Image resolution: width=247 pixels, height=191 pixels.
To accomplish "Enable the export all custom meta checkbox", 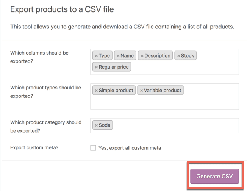I will pos(93,148).
